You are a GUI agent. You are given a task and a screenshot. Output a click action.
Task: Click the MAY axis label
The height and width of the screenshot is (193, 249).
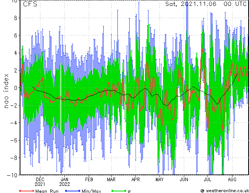click(x=159, y=180)
